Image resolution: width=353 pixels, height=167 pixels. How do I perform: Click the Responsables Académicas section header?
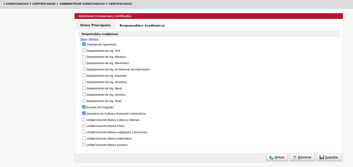pos(209,34)
